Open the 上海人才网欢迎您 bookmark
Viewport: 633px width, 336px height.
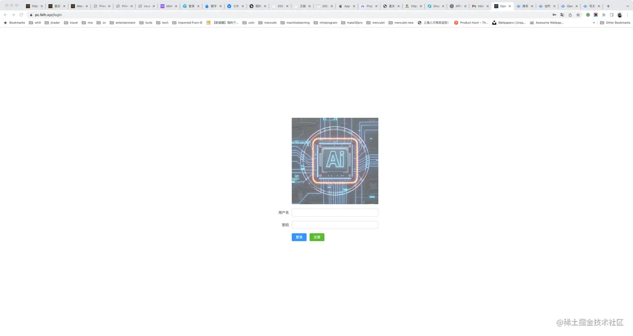tap(433, 23)
